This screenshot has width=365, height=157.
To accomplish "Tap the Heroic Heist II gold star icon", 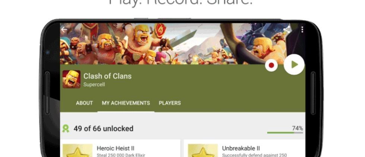I will tap(78, 151).
